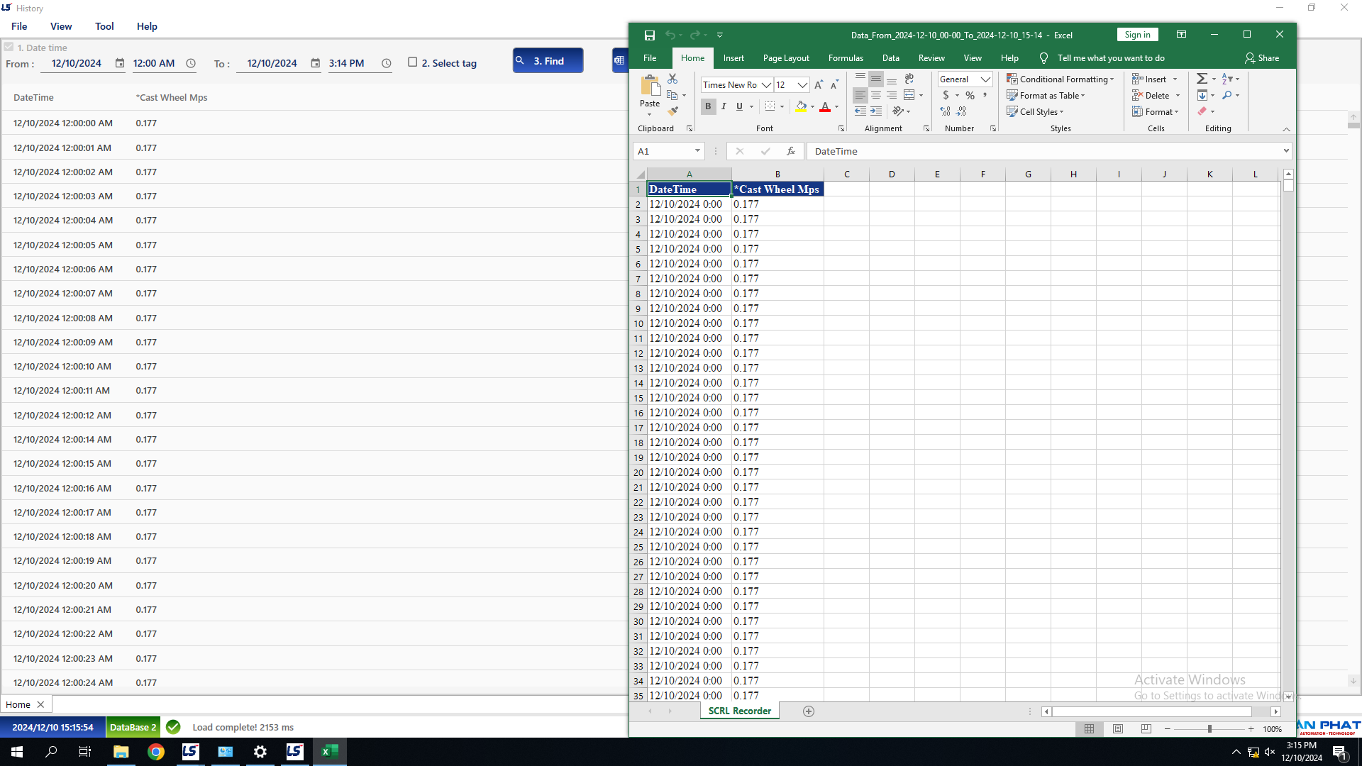Click the Wrap Text icon
This screenshot has width=1362, height=766.
(x=909, y=79)
